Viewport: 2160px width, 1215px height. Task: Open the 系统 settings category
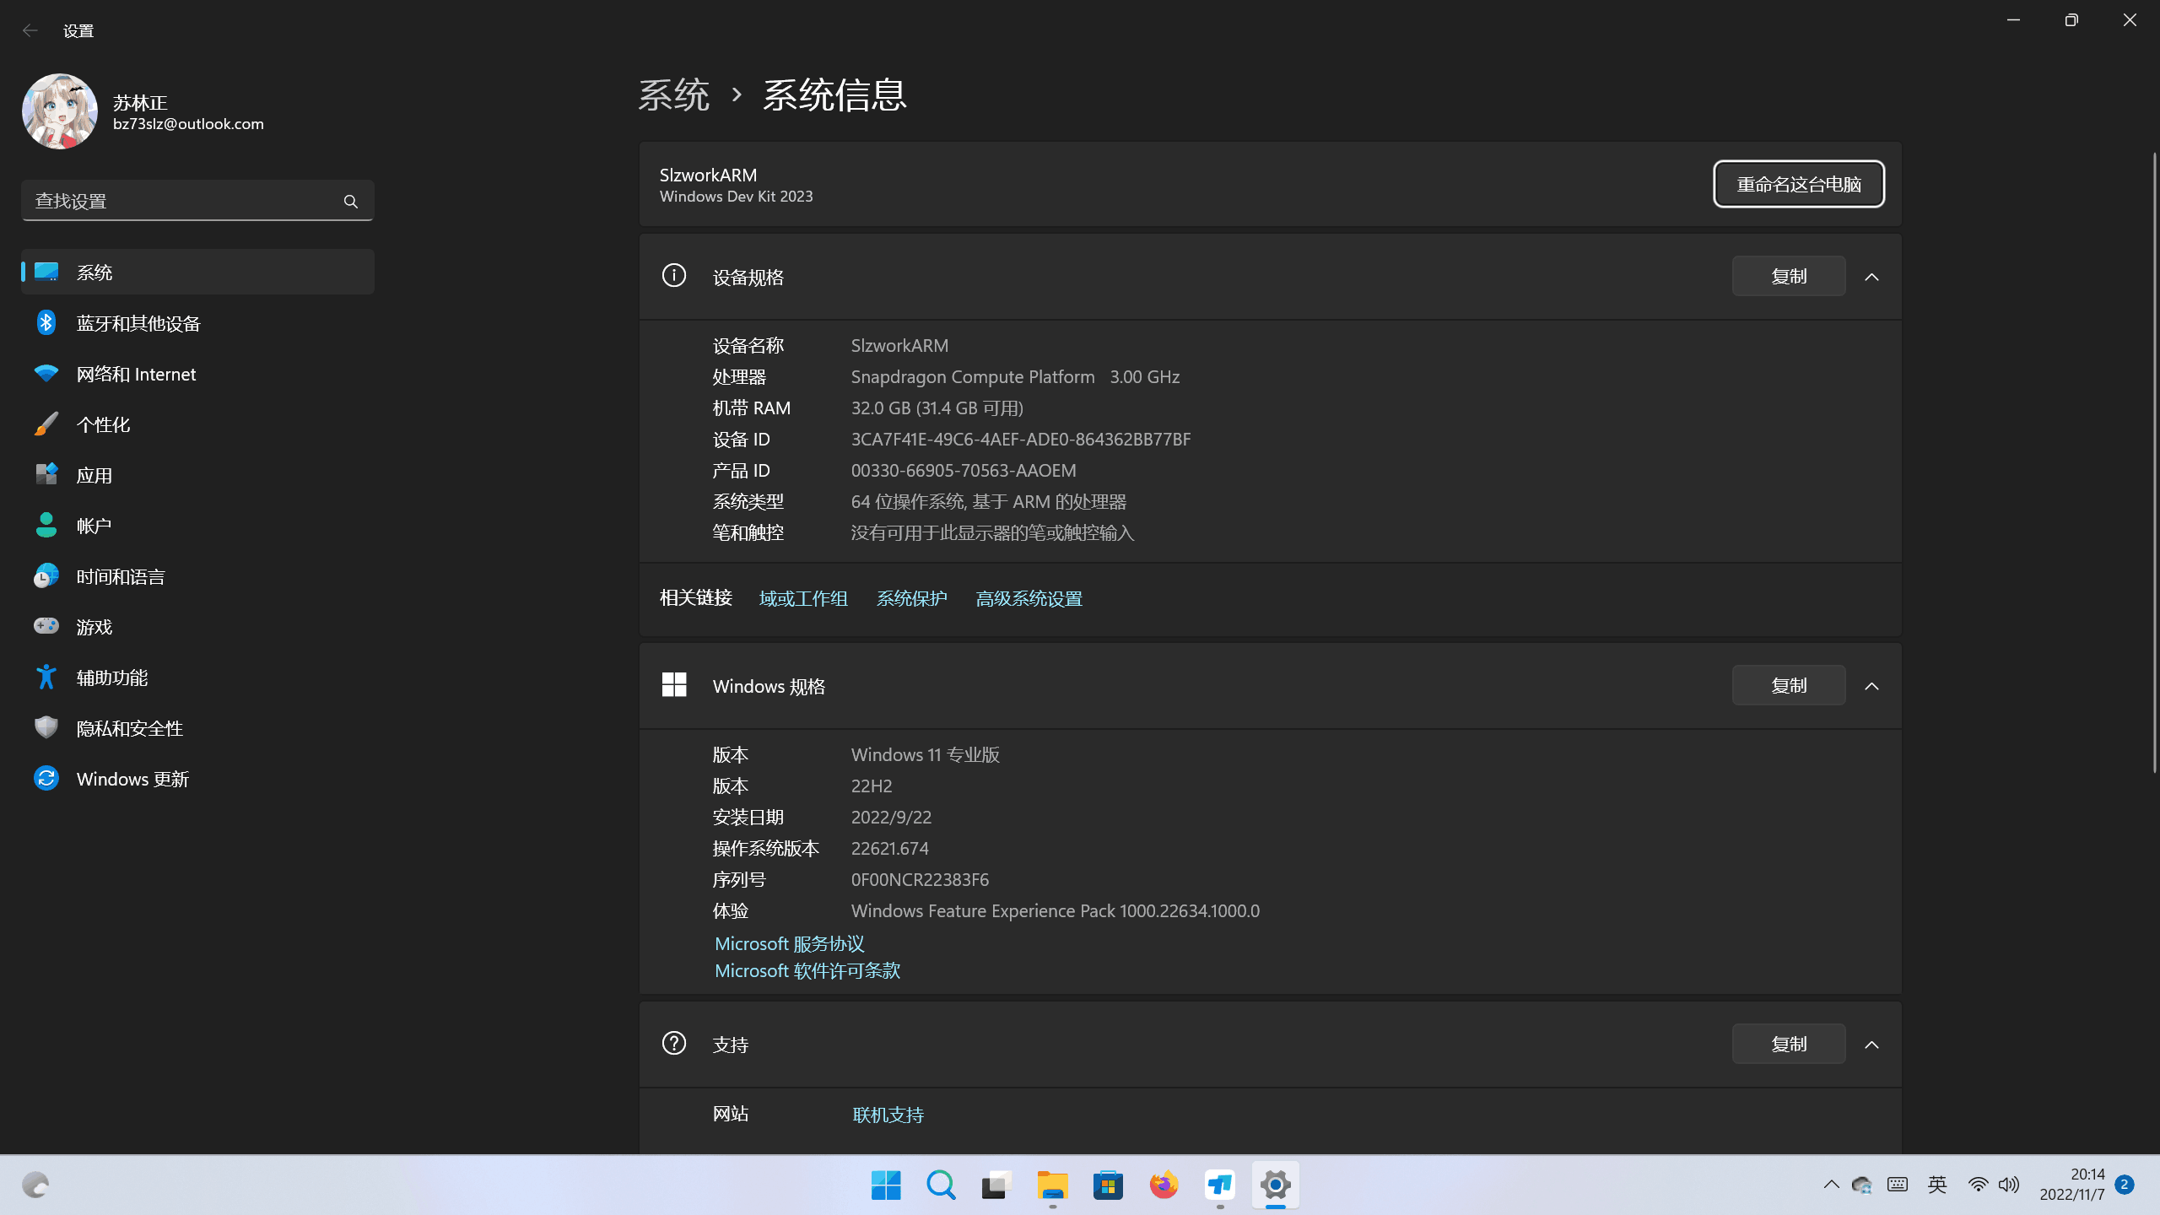pos(197,272)
